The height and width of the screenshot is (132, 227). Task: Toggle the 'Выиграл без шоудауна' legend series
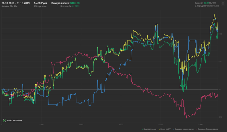pyautogui.click(x=207, y=129)
